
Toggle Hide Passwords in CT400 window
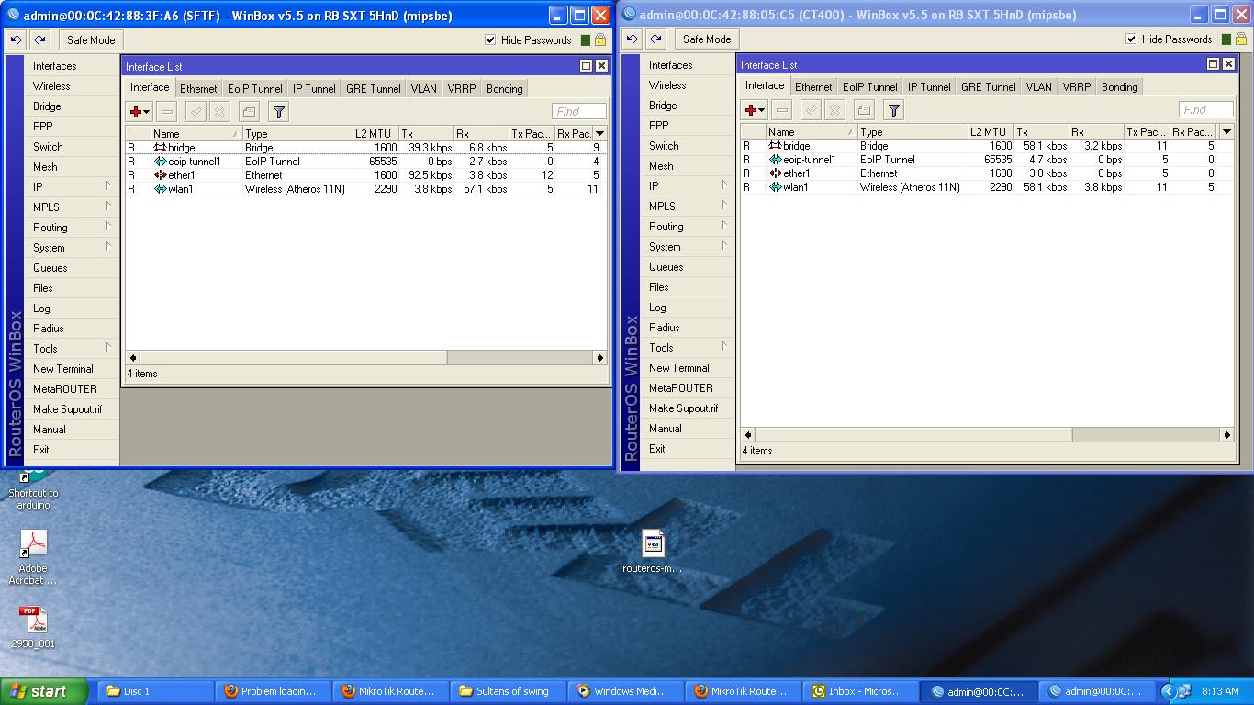(1131, 39)
